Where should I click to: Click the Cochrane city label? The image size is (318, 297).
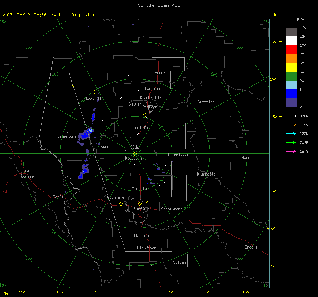point(116,197)
